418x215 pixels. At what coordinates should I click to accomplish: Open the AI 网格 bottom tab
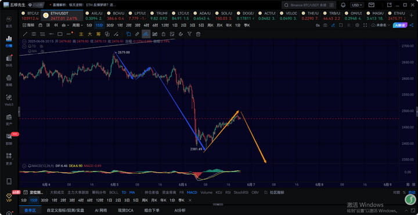click(x=101, y=210)
